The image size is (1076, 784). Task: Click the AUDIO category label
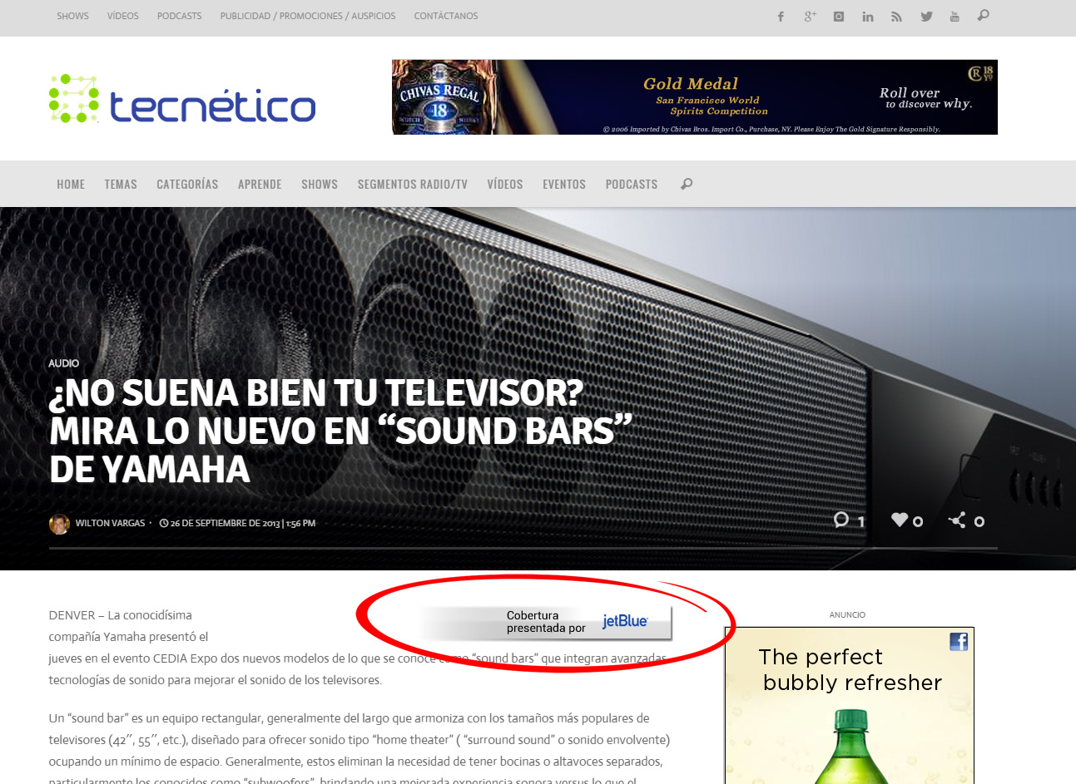pyautogui.click(x=64, y=363)
